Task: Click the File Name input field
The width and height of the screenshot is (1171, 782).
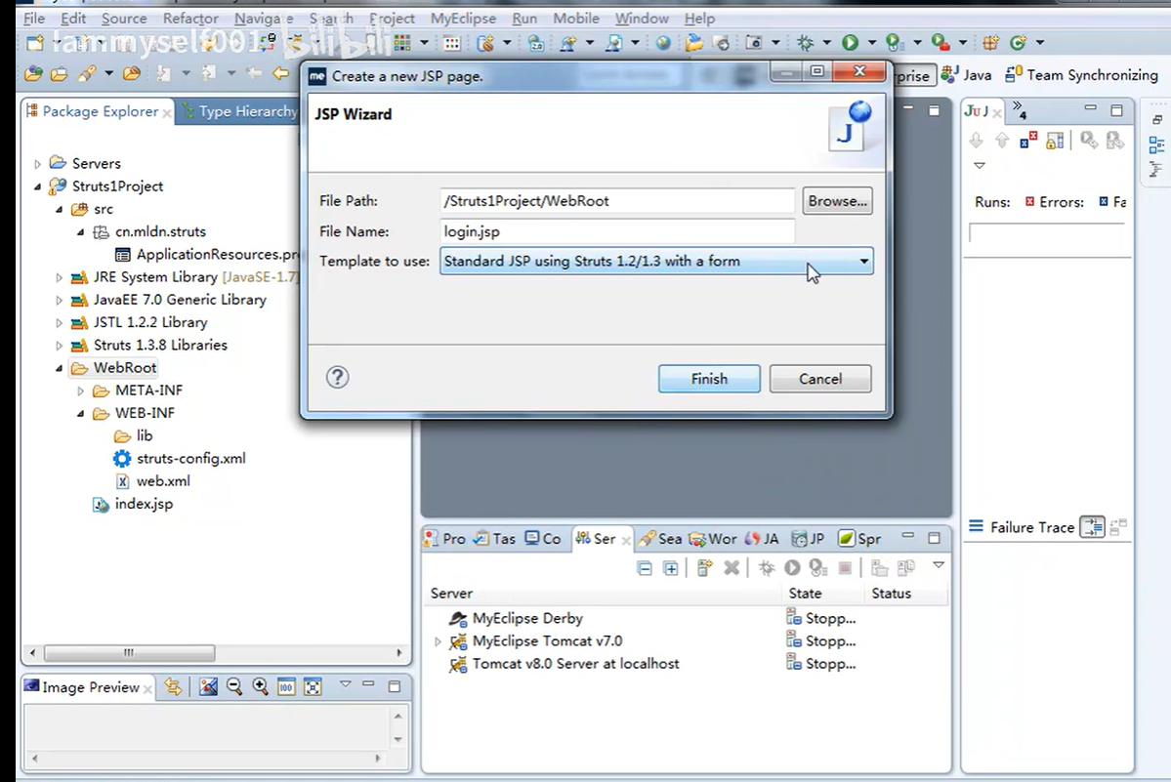Action: (x=617, y=231)
